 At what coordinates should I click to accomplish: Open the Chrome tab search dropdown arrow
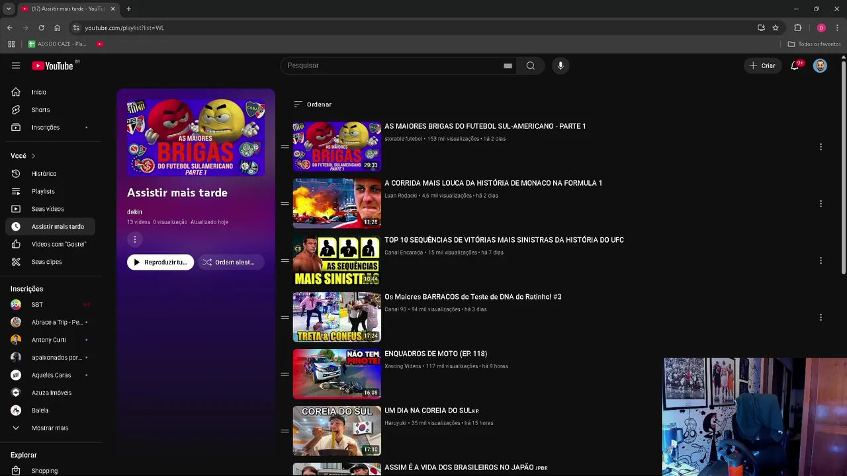9,9
